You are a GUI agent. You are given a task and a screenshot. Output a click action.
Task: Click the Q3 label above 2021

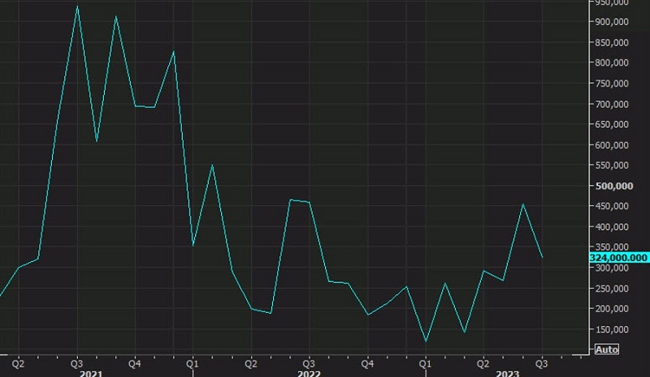tap(76, 364)
